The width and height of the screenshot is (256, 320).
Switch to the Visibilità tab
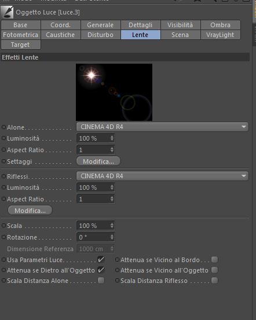[x=180, y=25]
